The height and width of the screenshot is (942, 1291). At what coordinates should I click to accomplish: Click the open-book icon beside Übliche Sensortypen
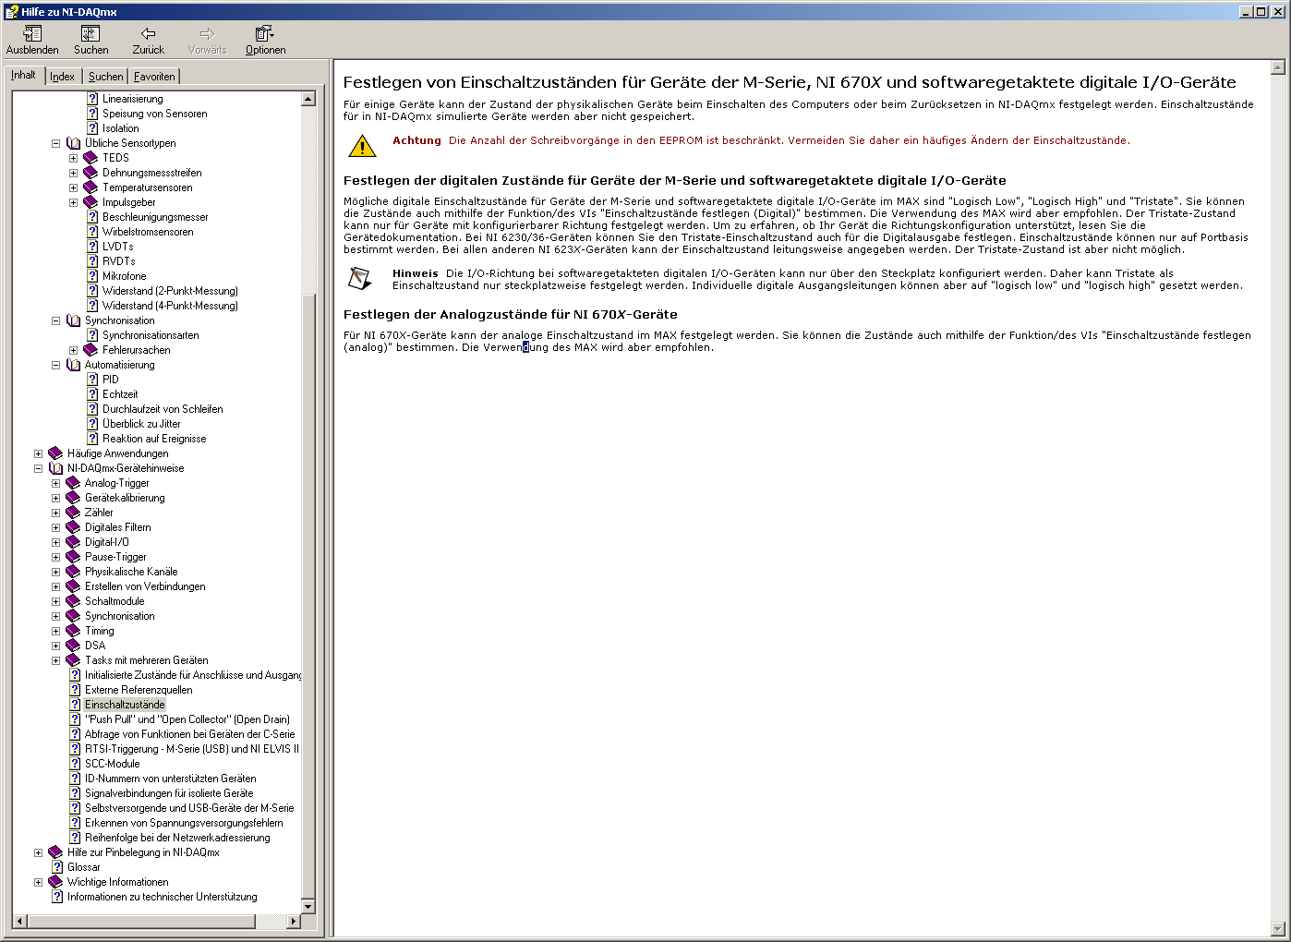(x=74, y=143)
